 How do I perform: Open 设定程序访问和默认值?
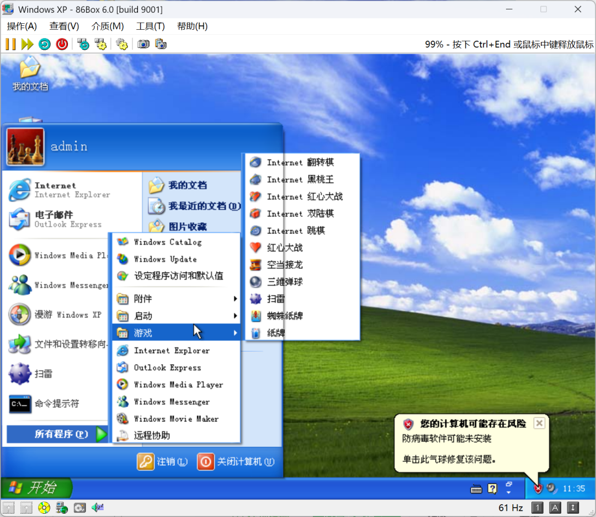177,276
